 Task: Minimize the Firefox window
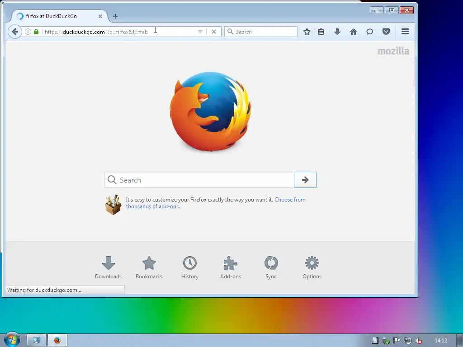point(377,10)
